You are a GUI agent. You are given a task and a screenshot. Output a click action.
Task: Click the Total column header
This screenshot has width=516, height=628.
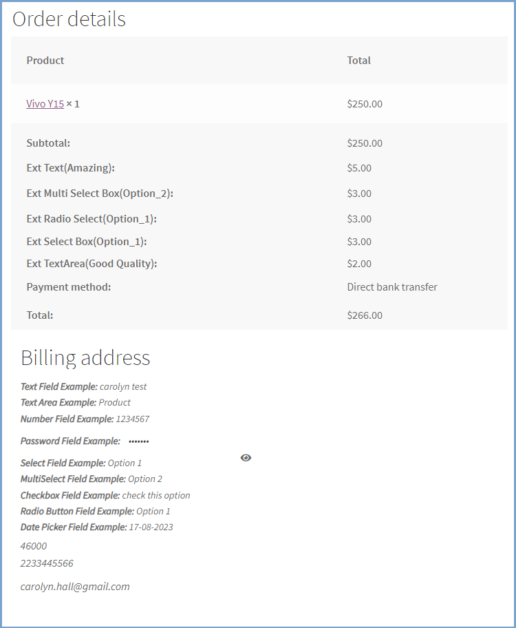(359, 61)
